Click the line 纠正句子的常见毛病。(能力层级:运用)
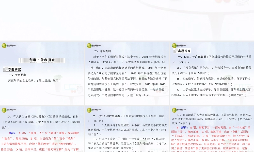254x152 pixels. coord(34,81)
